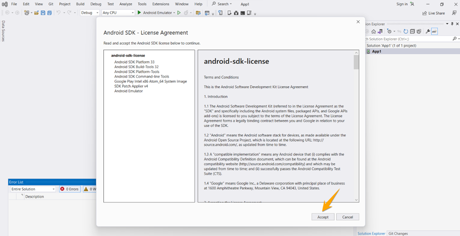Open the Build menu

(80, 4)
